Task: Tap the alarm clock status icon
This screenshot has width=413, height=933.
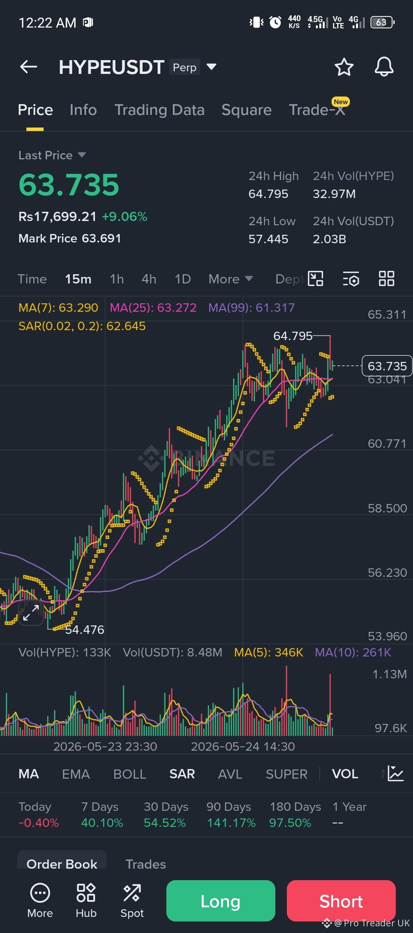Action: (275, 22)
